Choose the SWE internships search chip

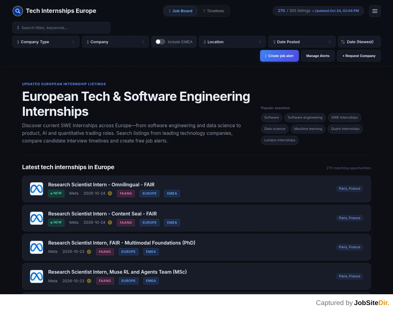[x=345, y=117]
